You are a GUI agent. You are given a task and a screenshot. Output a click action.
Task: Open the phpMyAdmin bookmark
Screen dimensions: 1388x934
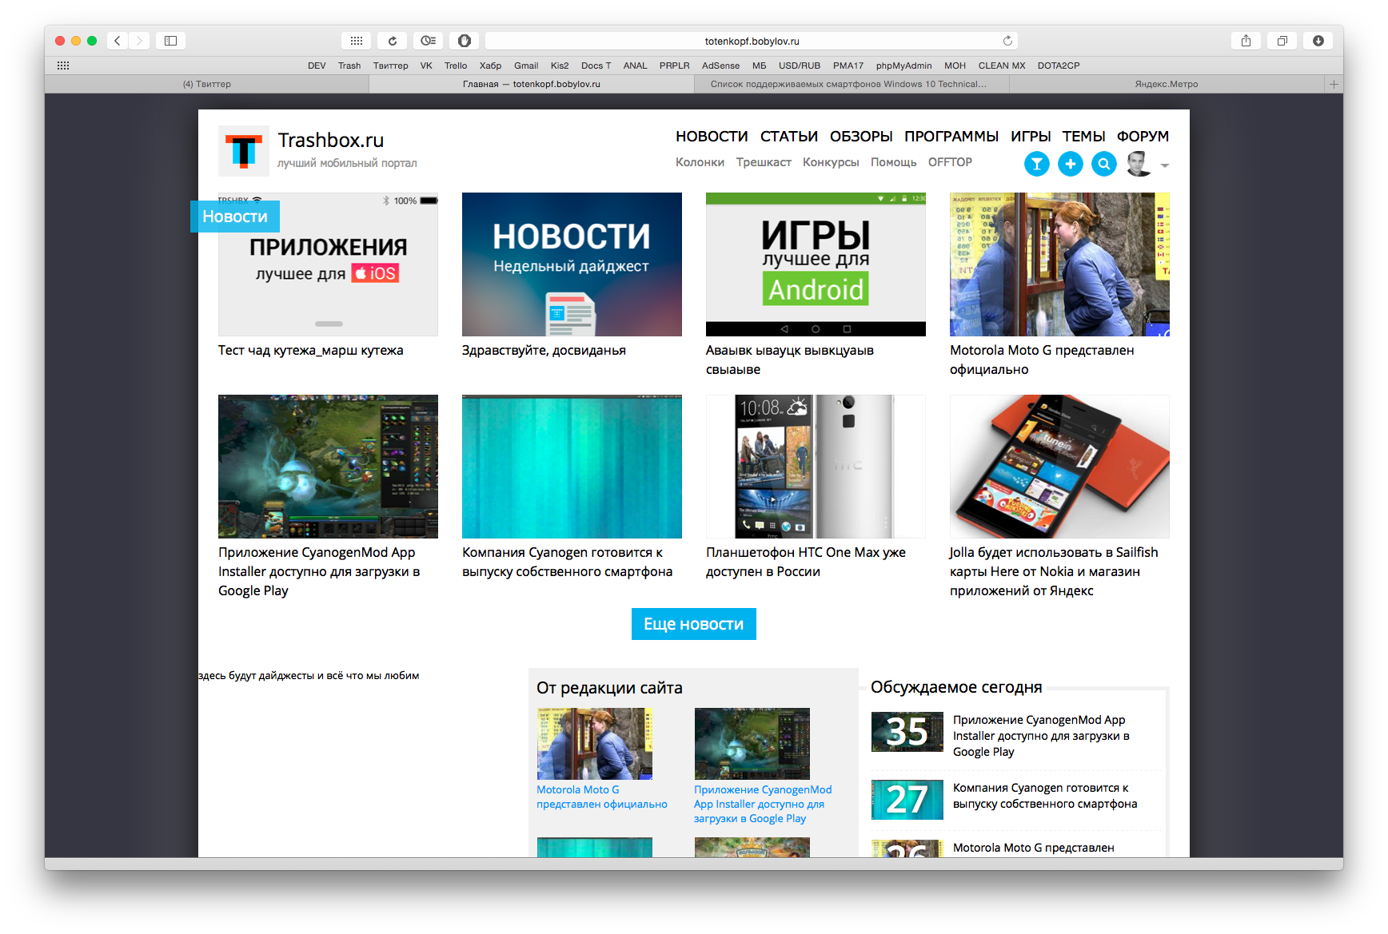pyautogui.click(x=903, y=66)
